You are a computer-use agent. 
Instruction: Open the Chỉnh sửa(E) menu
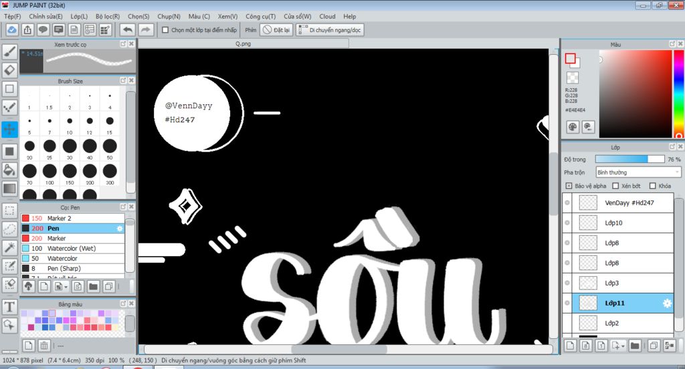45,16
